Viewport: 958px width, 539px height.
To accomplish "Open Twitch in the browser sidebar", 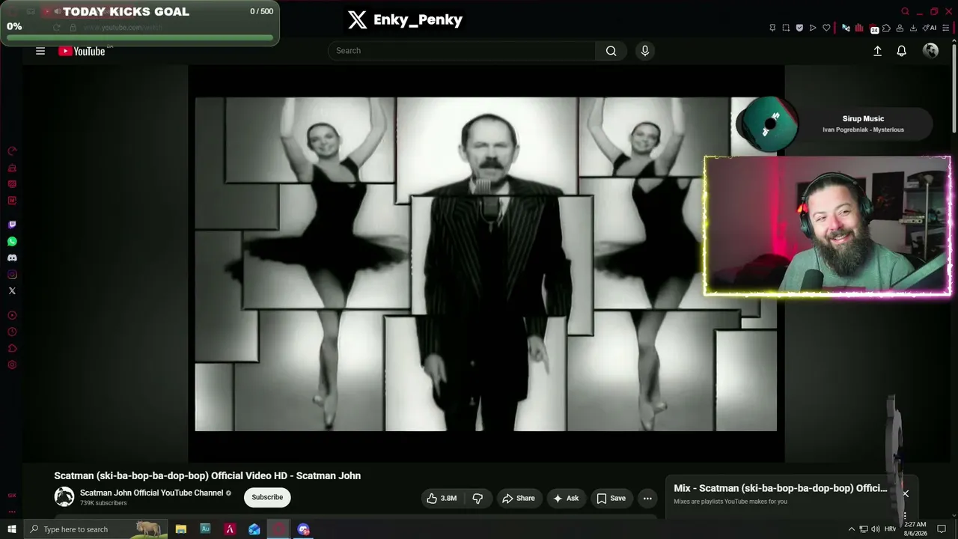I will pos(12,225).
